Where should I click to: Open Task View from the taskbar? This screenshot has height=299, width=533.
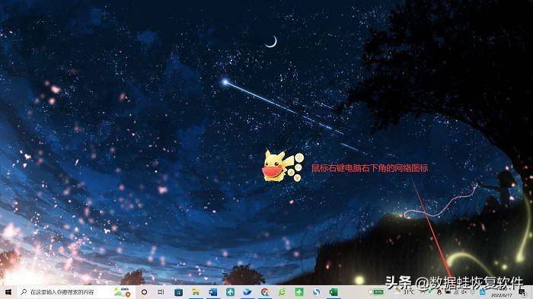tap(161, 292)
